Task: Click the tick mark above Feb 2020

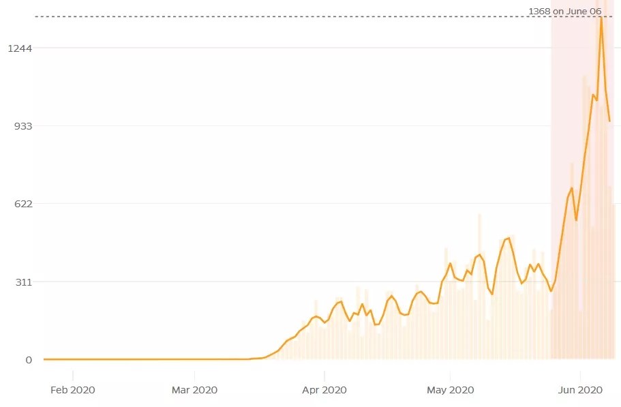Action: click(x=73, y=373)
